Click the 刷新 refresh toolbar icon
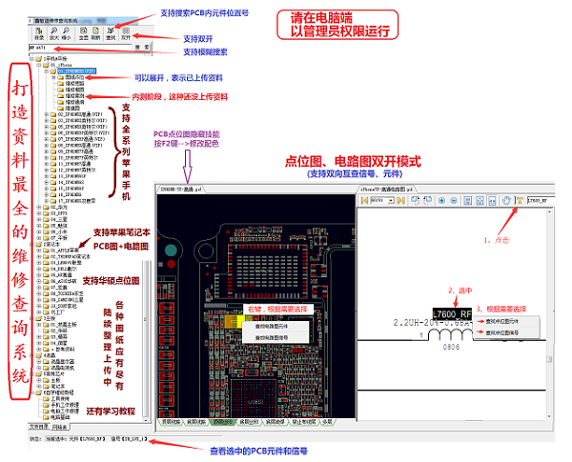572x462 pixels. [x=95, y=33]
